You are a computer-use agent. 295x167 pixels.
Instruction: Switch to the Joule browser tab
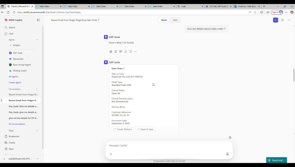coord(190,7)
